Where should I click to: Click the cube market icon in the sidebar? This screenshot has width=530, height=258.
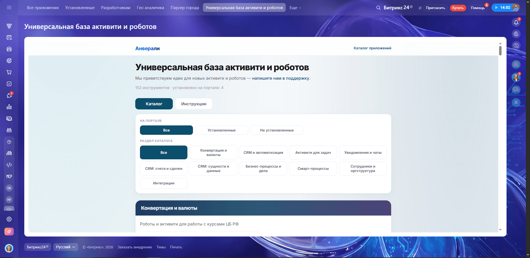(9, 142)
